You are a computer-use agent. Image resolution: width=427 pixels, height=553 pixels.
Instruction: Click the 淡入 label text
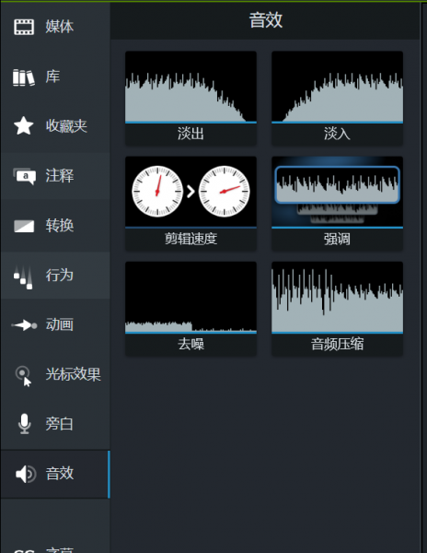coord(337,134)
